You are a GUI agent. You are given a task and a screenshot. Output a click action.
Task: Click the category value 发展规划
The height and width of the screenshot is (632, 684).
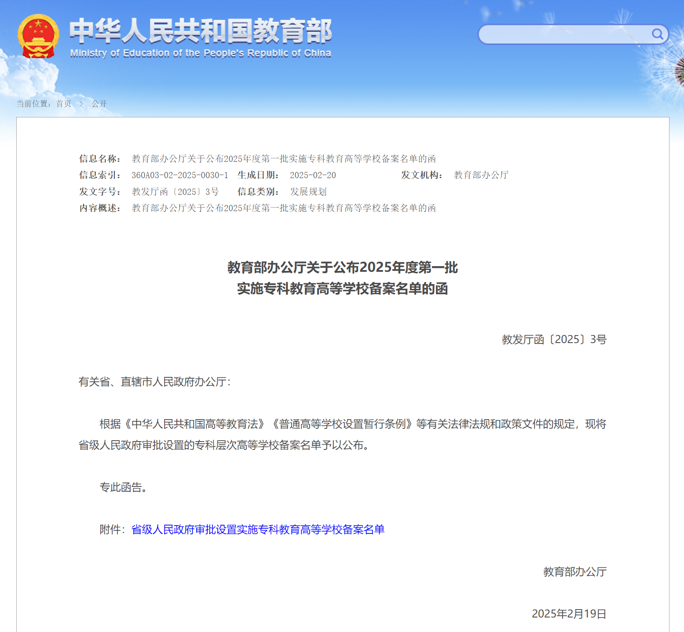(308, 192)
